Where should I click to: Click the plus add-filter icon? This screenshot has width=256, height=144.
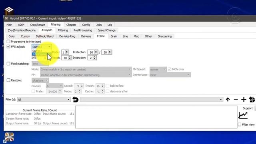pos(244,100)
